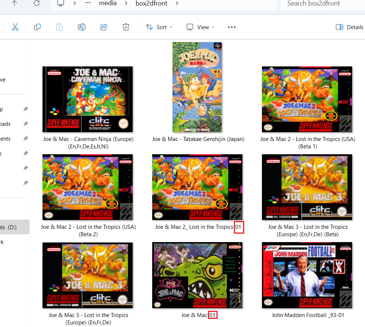Viewport: 365px width, 327px height.
Task: Click file name ending '(En,Fr,De) (Beta)'
Action: 308,230
